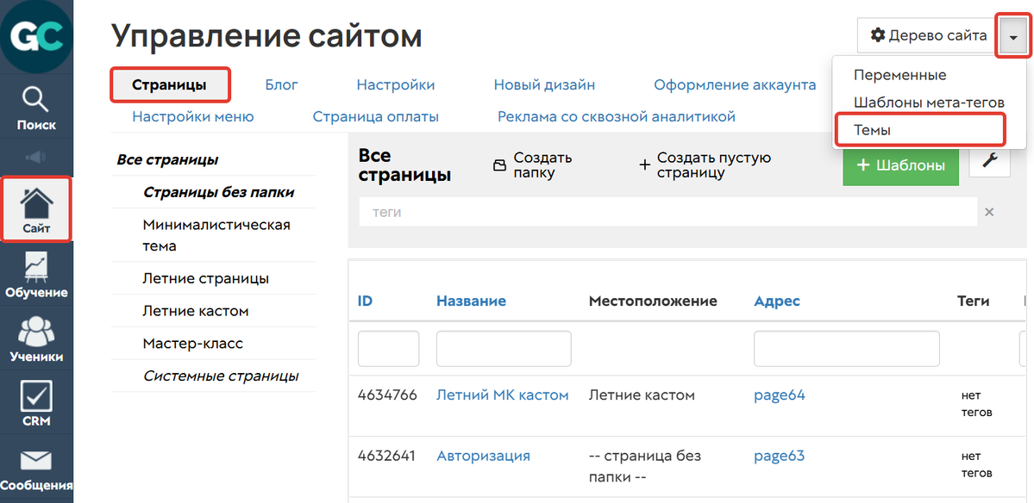Open the page64 address link
The image size is (1034, 503).
pyautogui.click(x=780, y=395)
